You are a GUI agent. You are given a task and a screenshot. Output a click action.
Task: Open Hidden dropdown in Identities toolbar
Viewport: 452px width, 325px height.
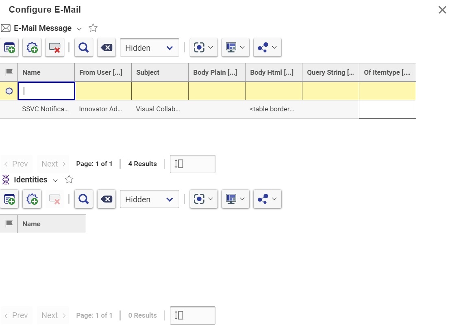click(x=149, y=199)
